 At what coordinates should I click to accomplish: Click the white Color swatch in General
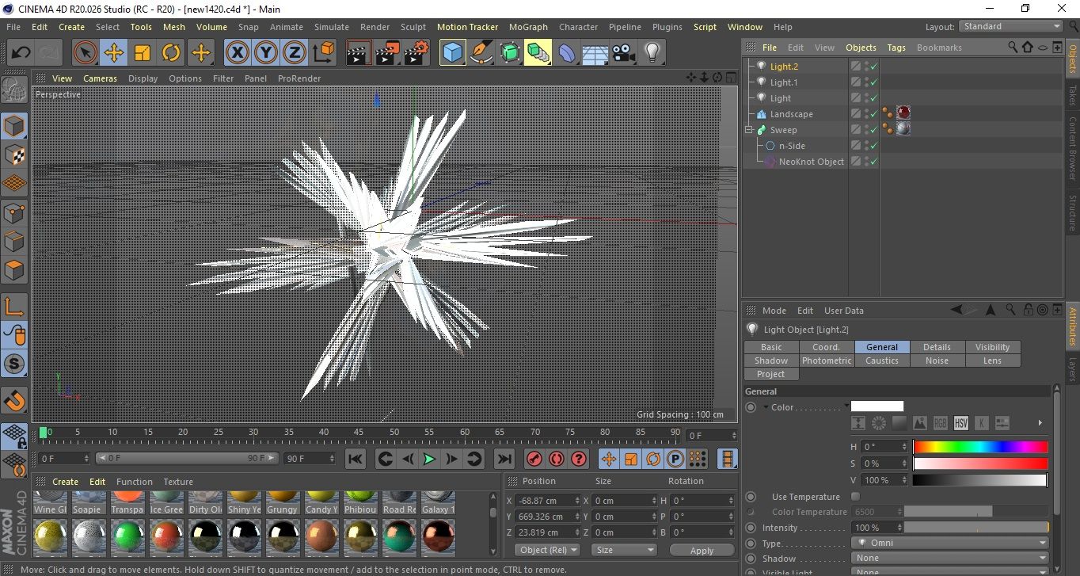(x=877, y=406)
